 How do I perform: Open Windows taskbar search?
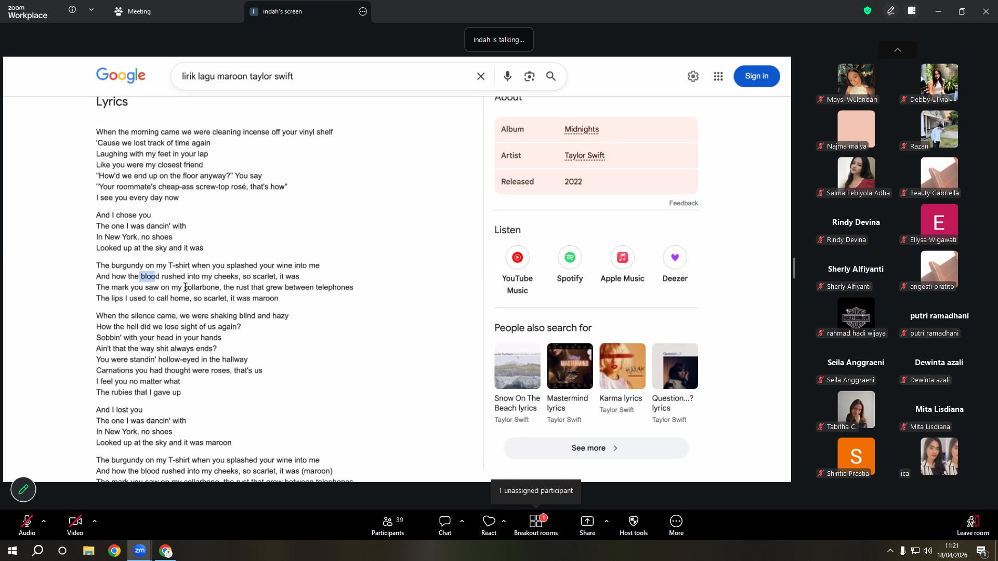pyautogui.click(x=37, y=551)
